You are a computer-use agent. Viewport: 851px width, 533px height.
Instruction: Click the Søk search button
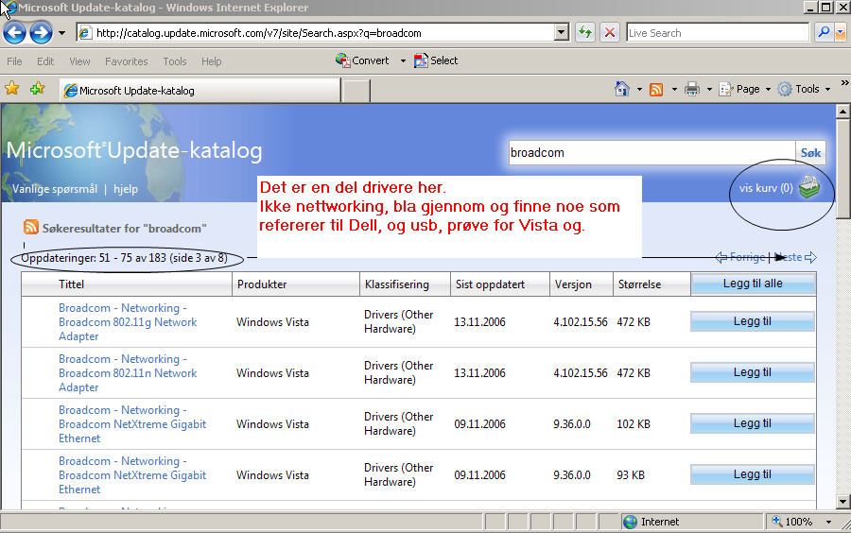point(810,153)
